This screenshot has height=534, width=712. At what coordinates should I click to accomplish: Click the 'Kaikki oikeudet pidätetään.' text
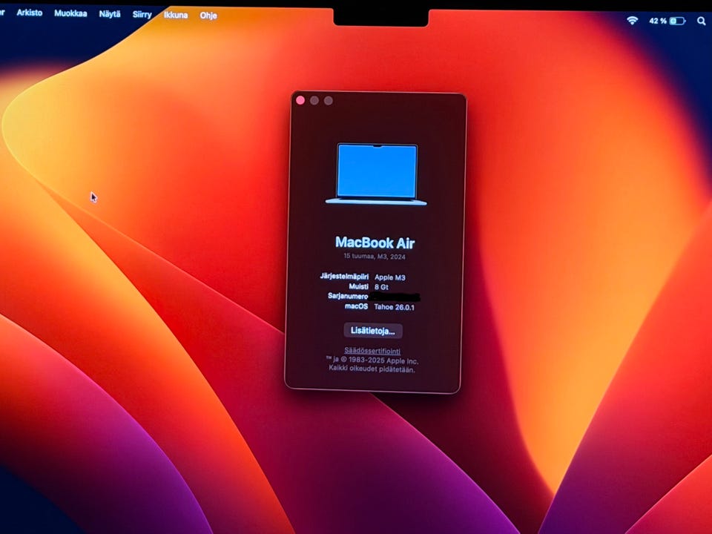(x=372, y=369)
